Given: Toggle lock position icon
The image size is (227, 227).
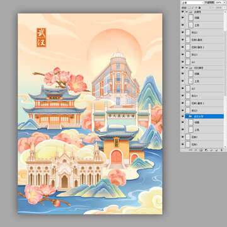Looking at the screenshot, I should point(196,8).
